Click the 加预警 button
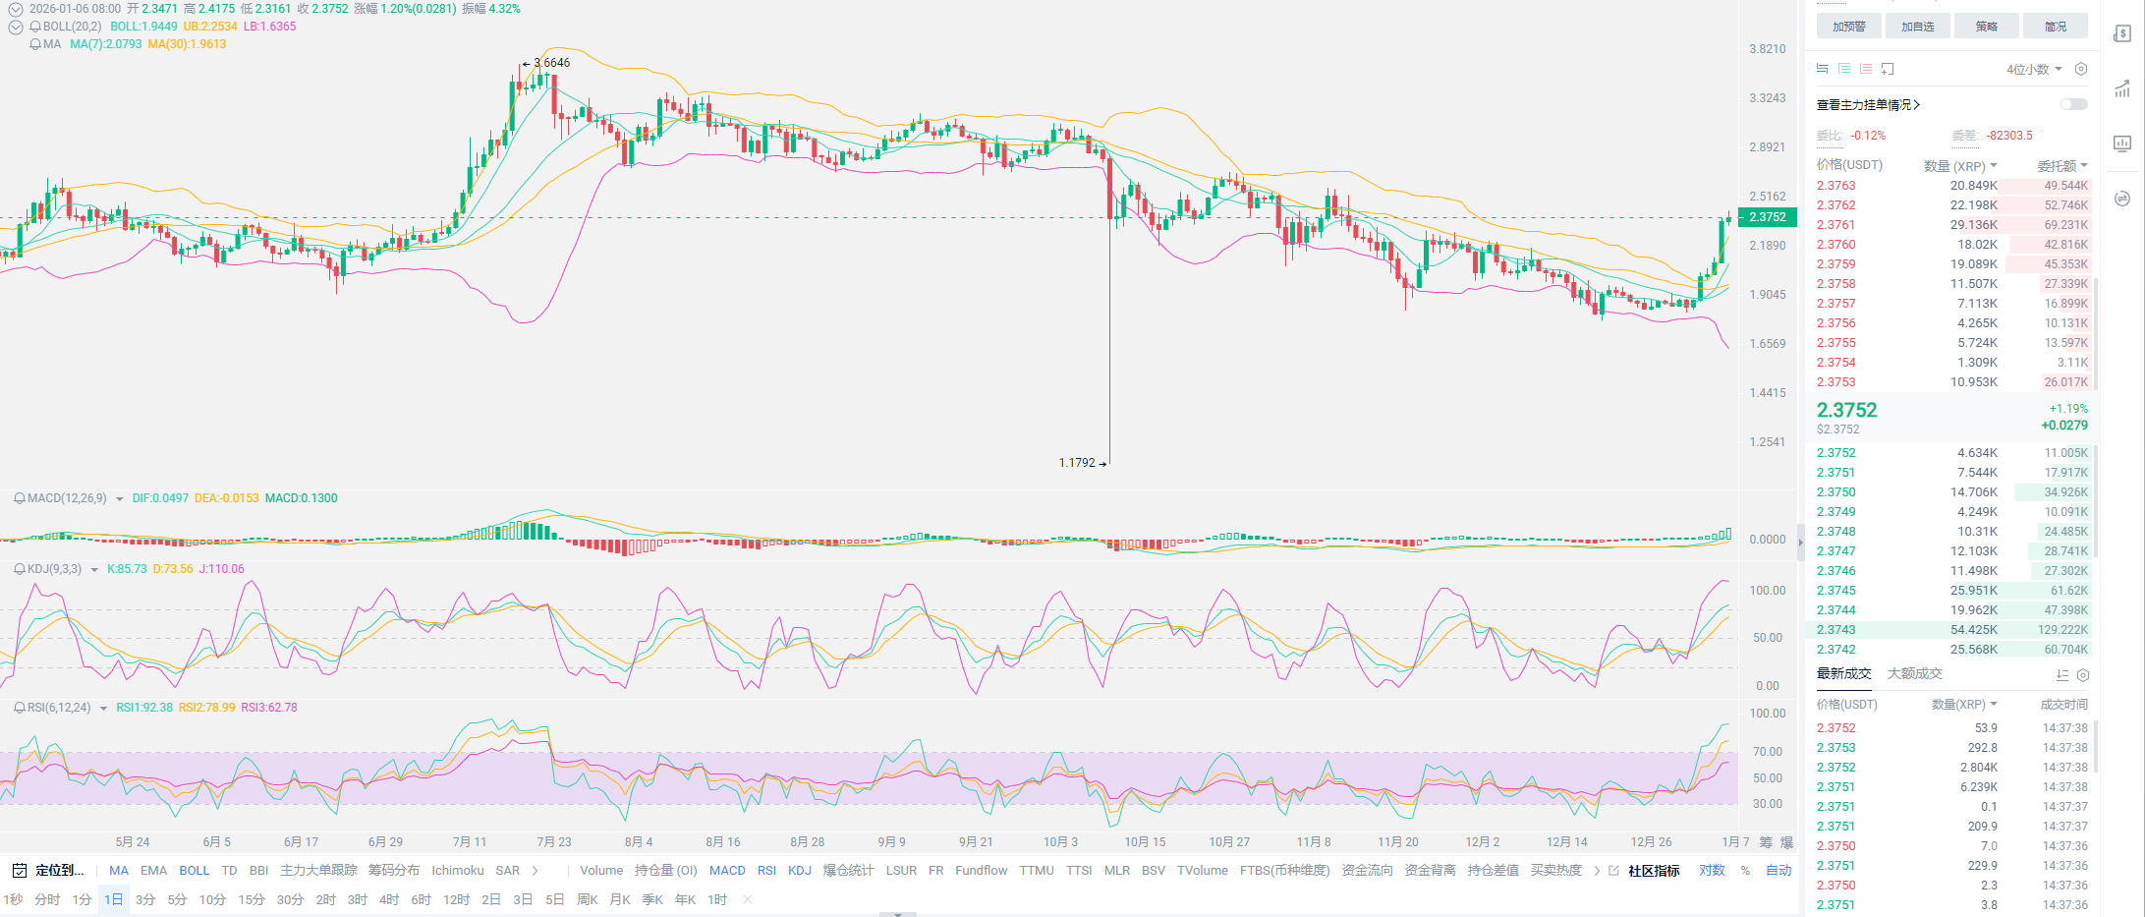Image resolution: width=2145 pixels, height=917 pixels. point(1848,27)
